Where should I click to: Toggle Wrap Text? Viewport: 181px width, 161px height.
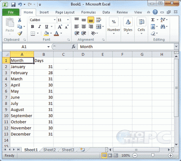click(98, 20)
